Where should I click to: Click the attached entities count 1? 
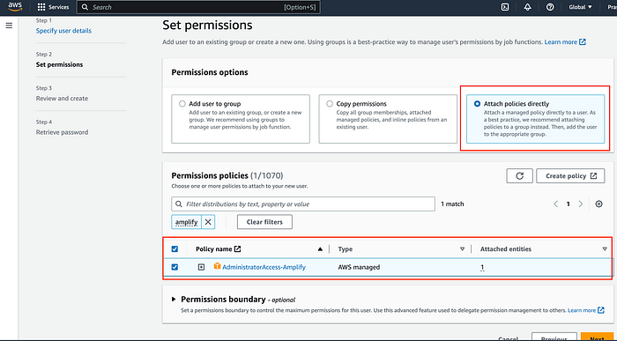tap(482, 267)
